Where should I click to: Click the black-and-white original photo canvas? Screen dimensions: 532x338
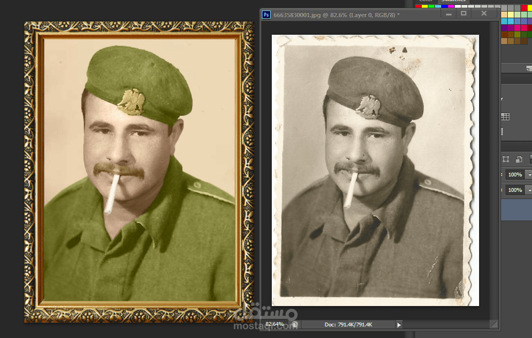(x=375, y=170)
